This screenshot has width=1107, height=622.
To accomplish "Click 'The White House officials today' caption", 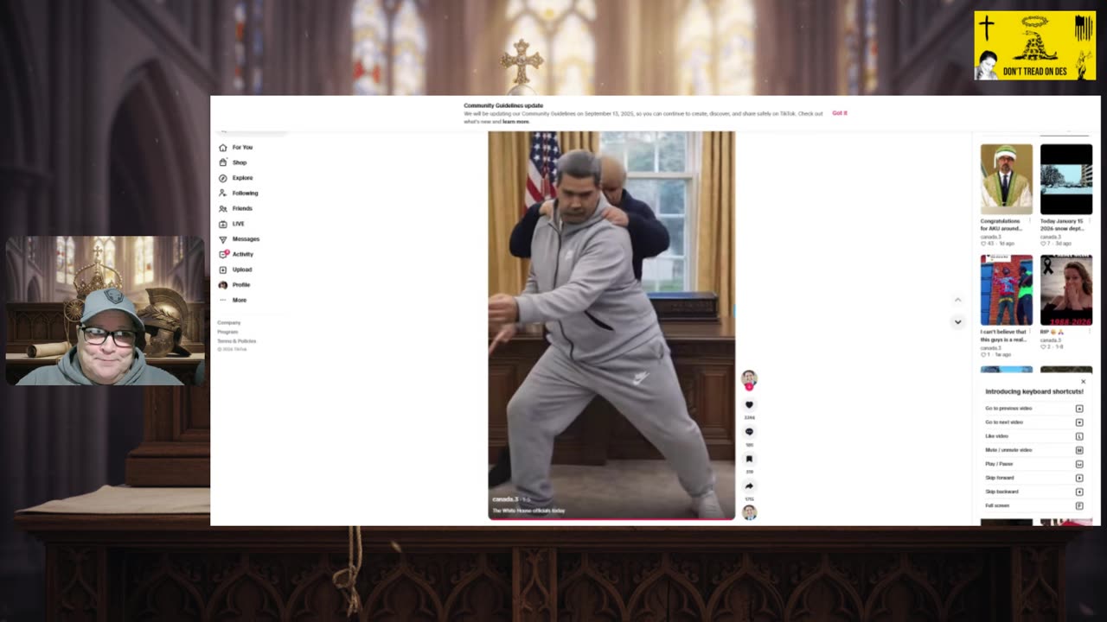I will pos(528,511).
